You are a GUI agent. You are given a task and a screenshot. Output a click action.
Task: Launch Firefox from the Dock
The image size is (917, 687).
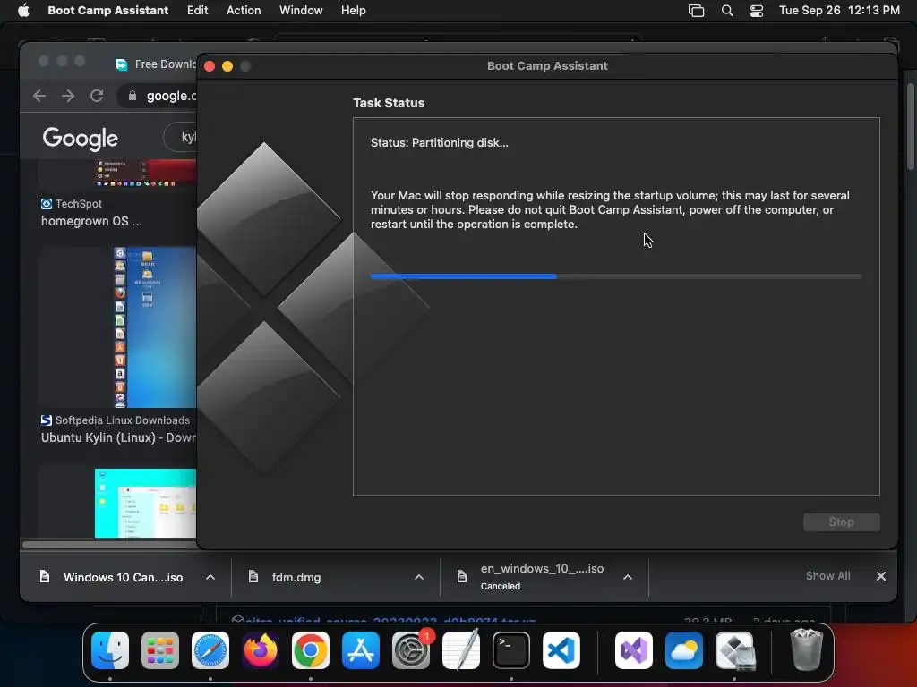coord(261,650)
